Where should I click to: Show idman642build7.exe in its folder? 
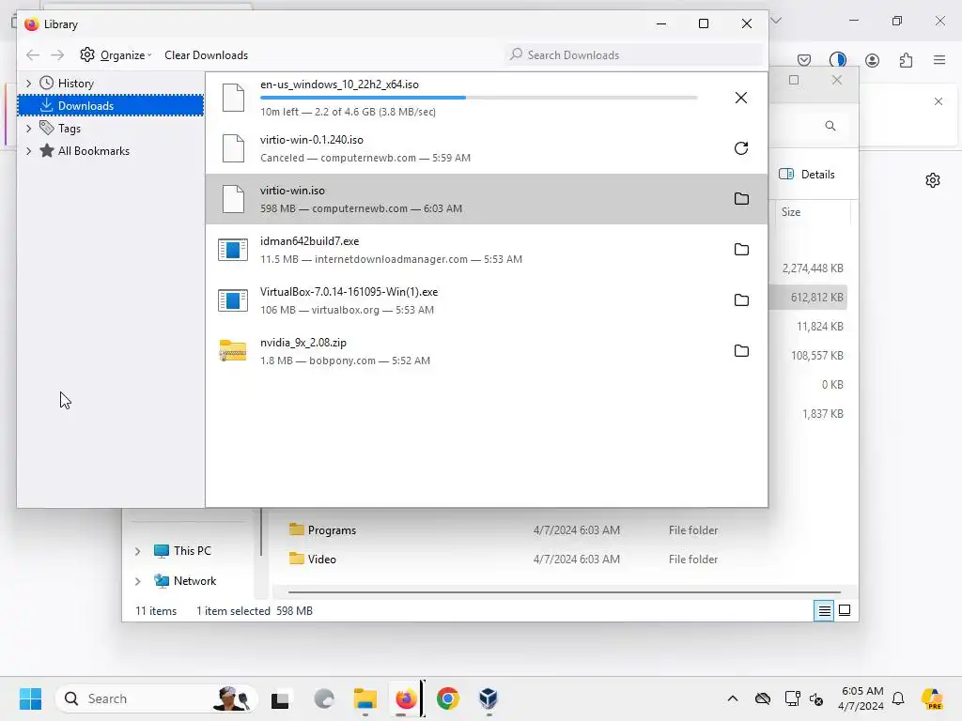pyautogui.click(x=741, y=250)
